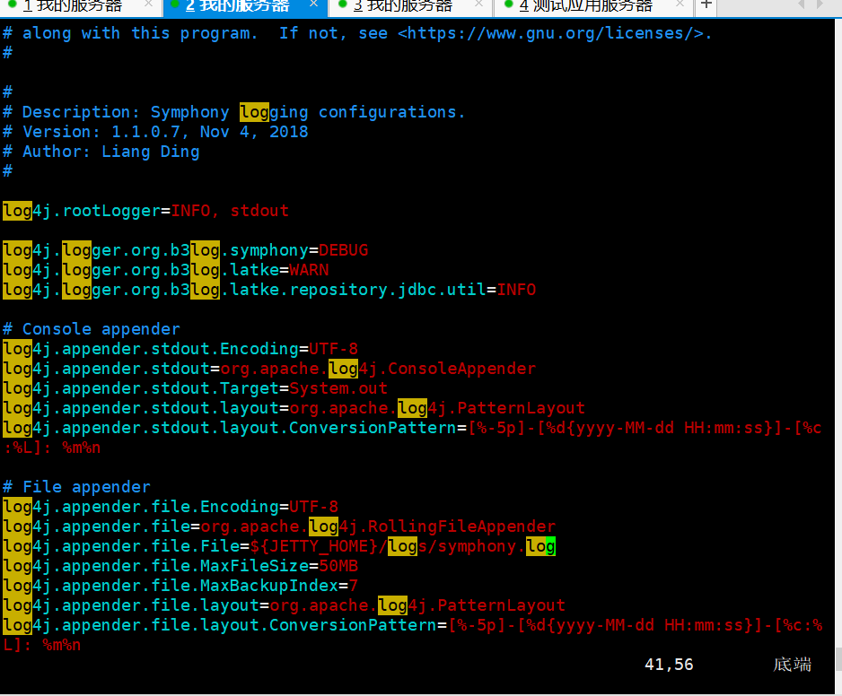Click the terminal's vertical scrollbar thumb

(x=838, y=659)
